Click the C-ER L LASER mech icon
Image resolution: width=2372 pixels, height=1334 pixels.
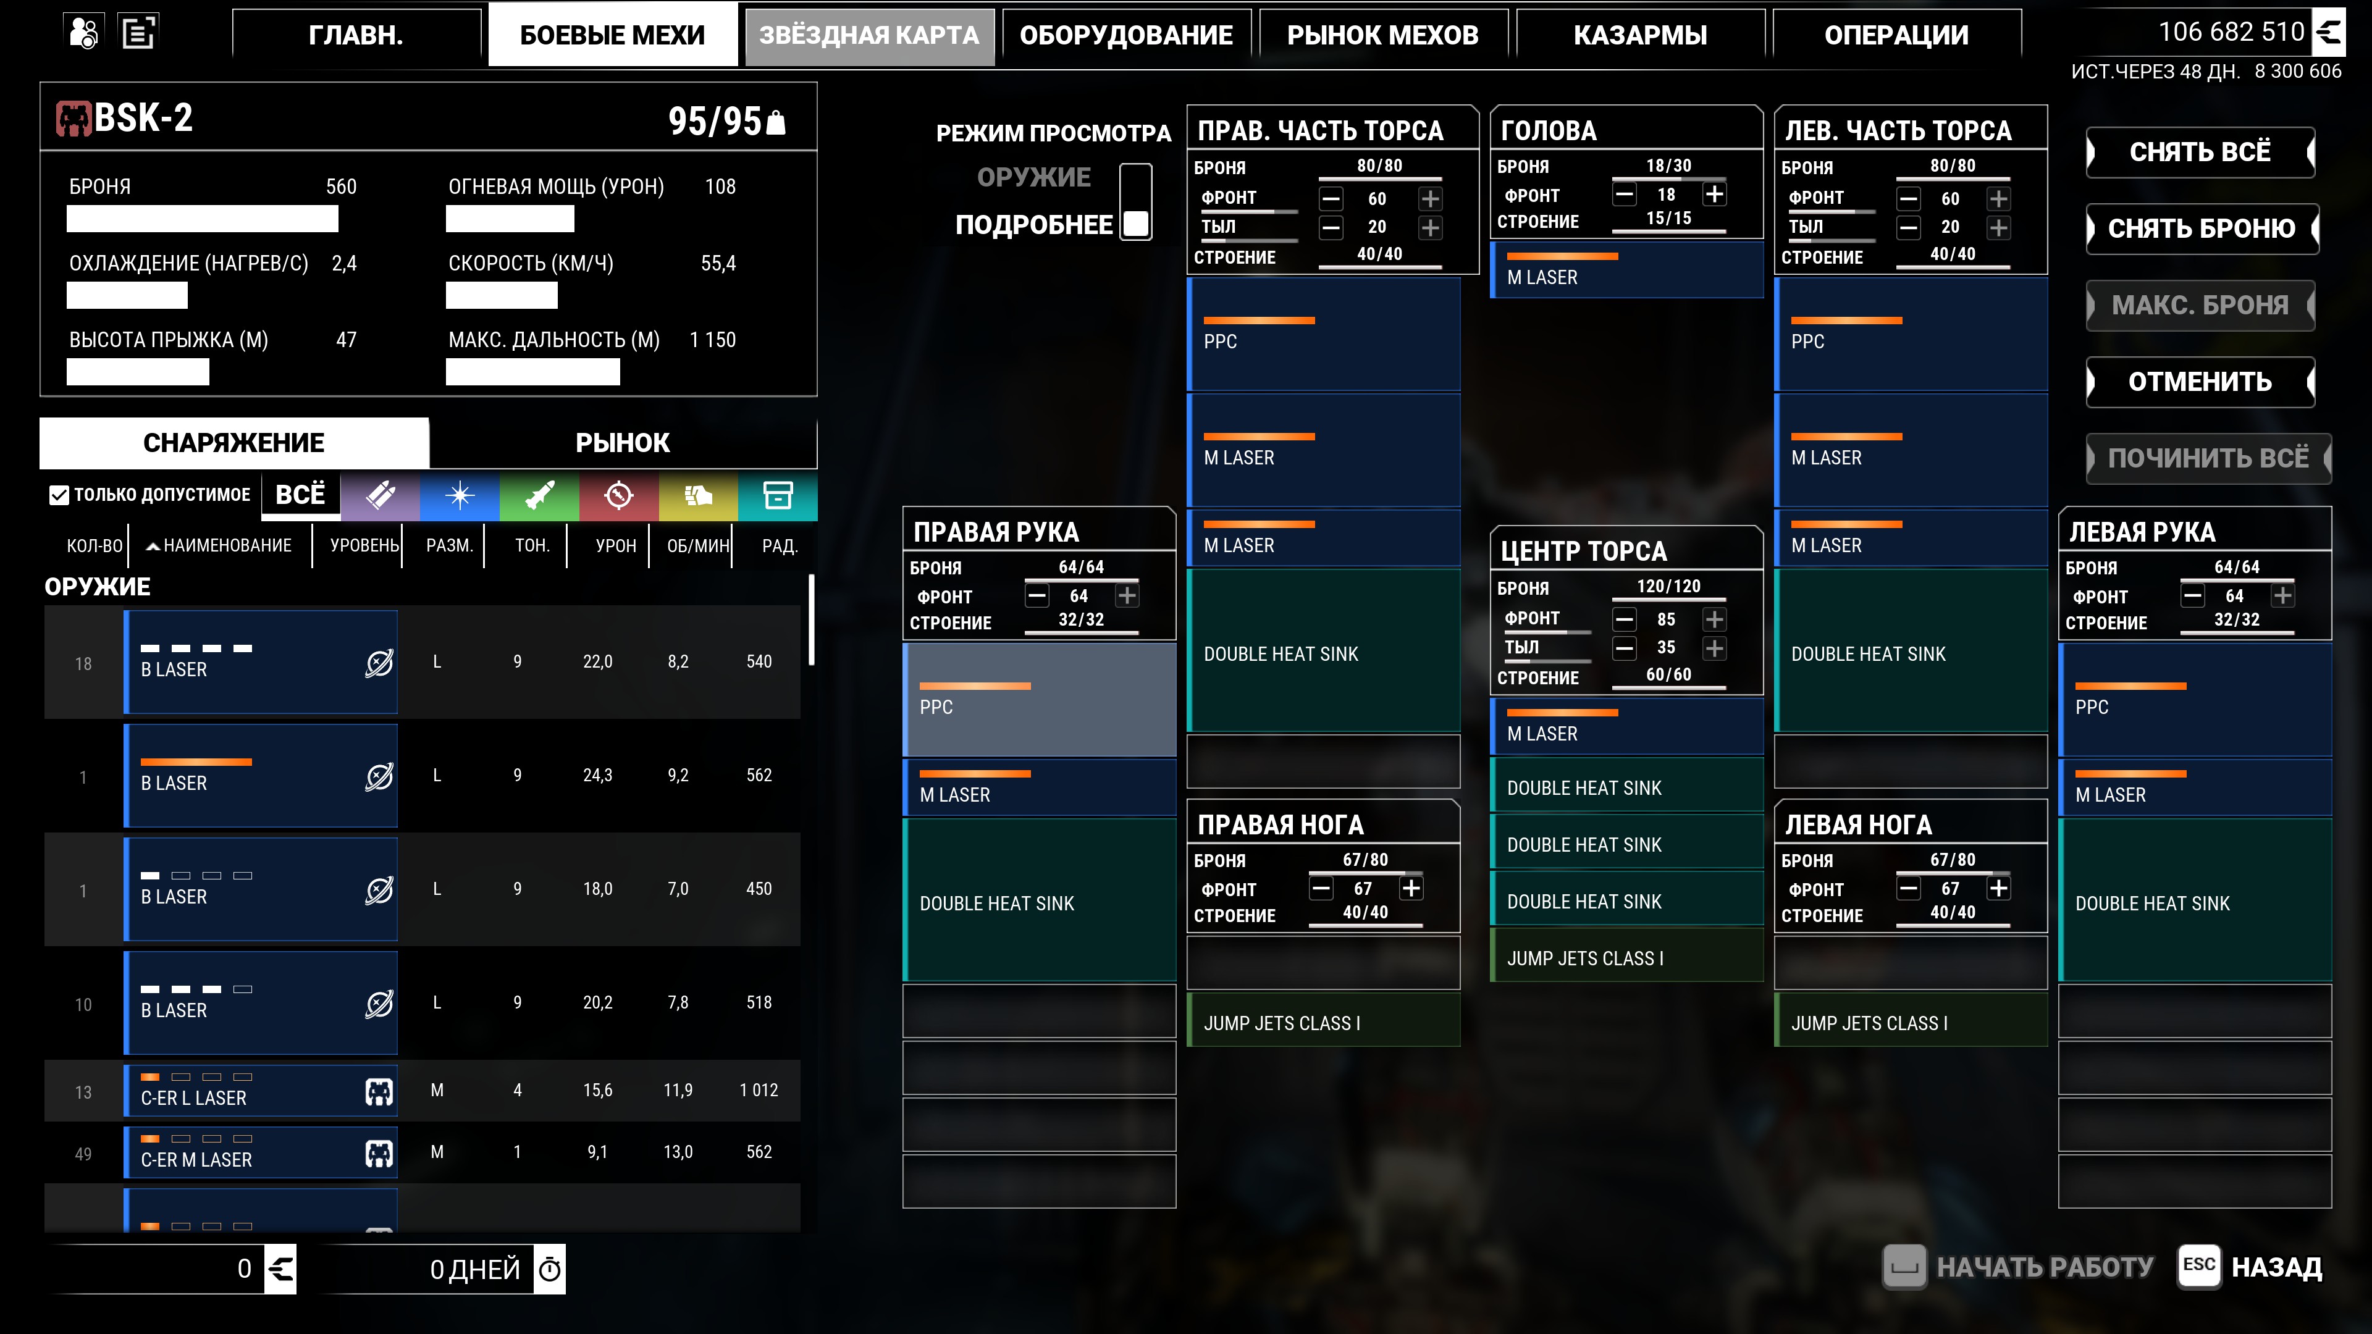coord(379,1092)
